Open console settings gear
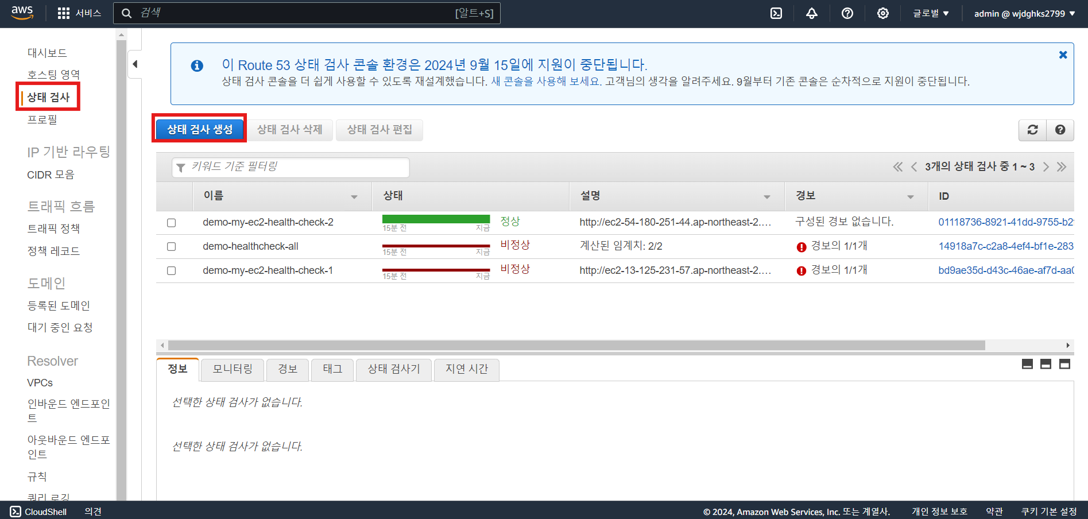This screenshot has width=1088, height=519. coord(883,13)
